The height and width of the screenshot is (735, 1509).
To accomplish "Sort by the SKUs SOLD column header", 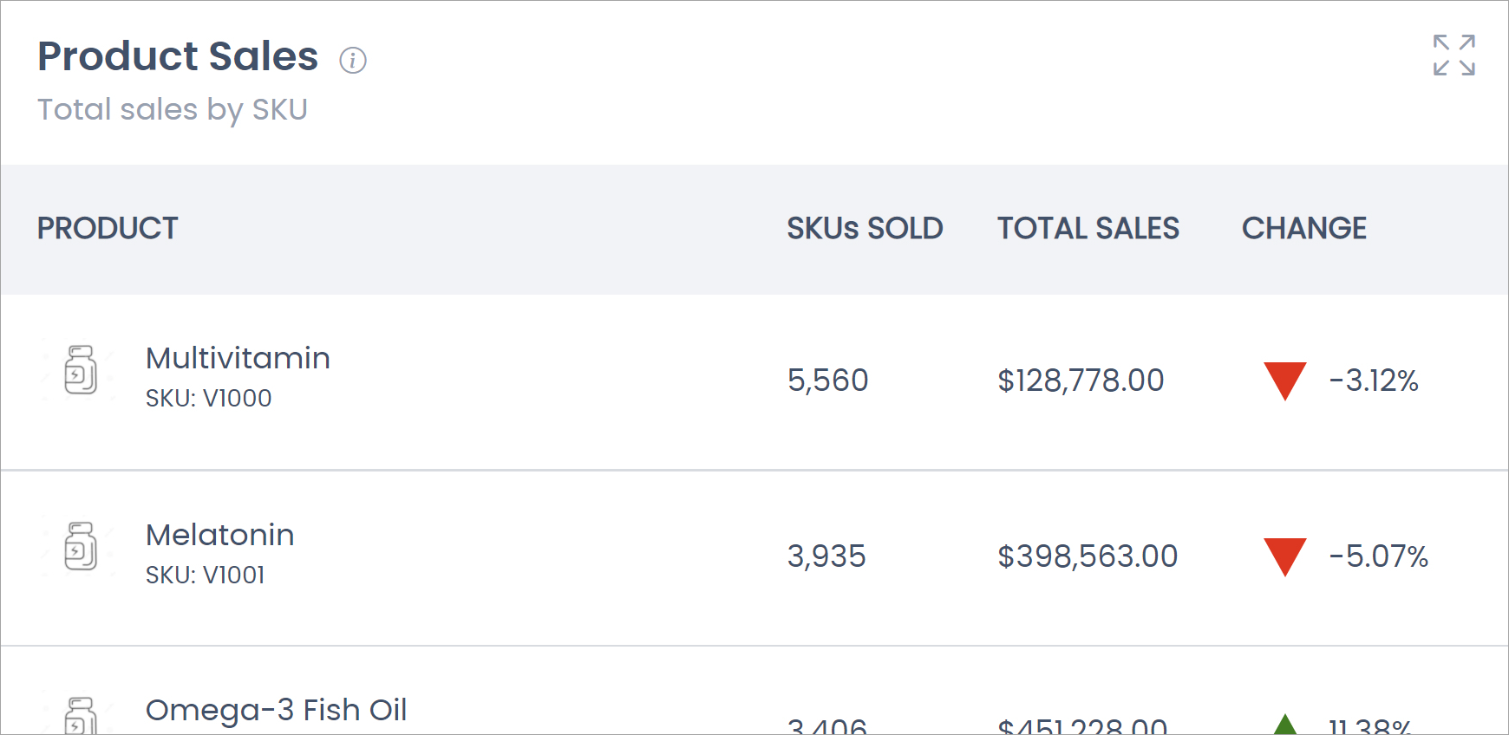I will coord(865,228).
